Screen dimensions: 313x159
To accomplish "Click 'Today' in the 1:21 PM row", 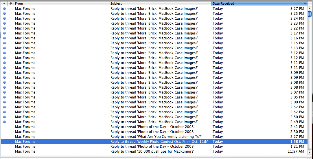I will click(x=218, y=147).
